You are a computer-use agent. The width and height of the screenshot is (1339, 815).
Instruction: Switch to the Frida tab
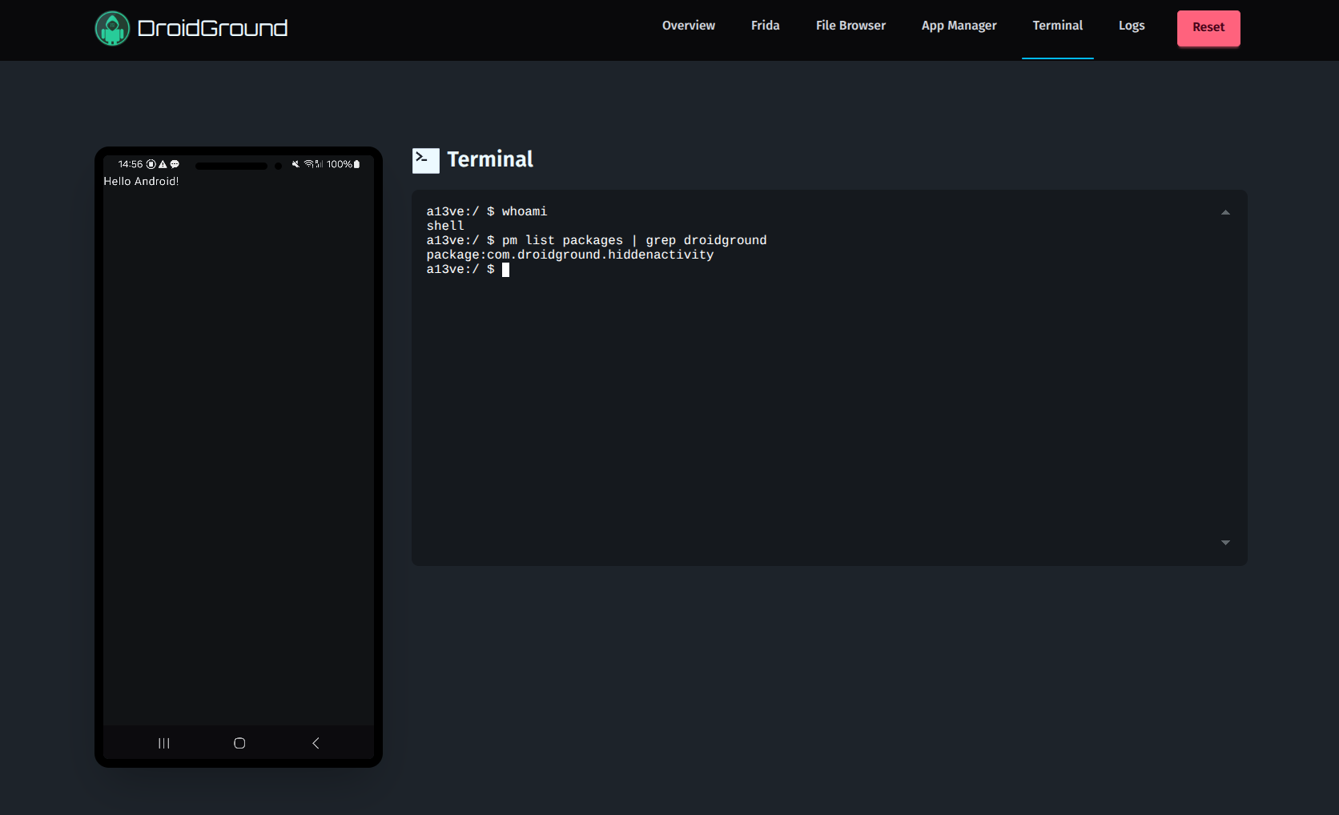coord(766,26)
